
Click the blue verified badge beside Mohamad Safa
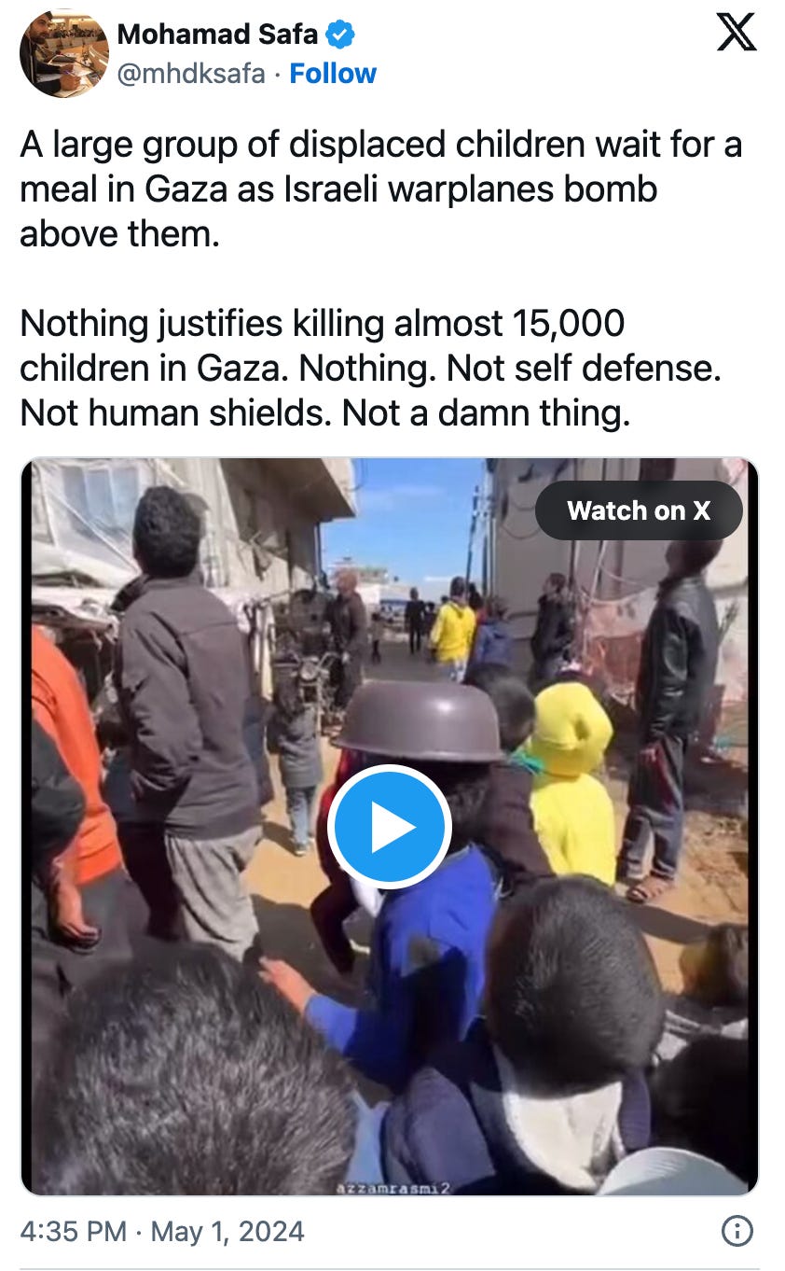tap(340, 35)
